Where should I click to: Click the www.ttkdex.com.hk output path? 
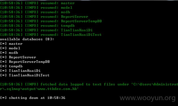pyautogui.click(x=58, y=89)
